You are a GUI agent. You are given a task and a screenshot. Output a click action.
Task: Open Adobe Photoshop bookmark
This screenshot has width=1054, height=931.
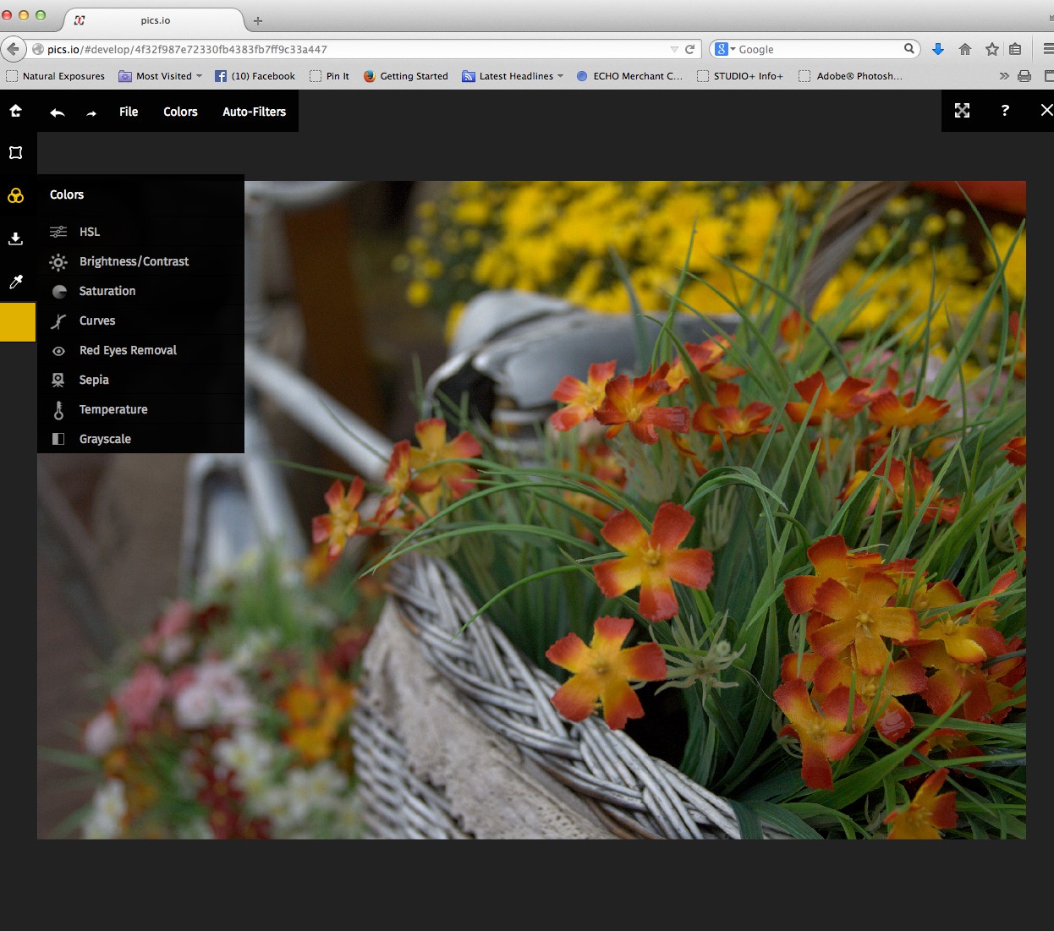851,76
